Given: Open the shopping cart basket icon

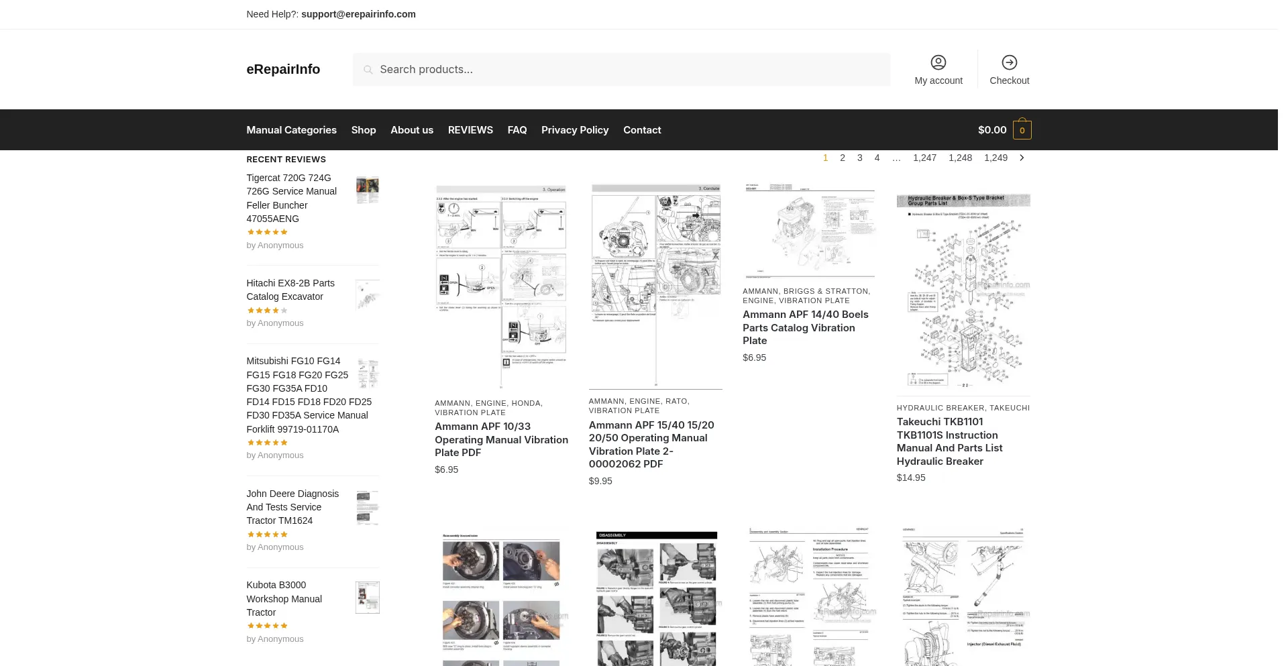Looking at the screenshot, I should point(1022,130).
